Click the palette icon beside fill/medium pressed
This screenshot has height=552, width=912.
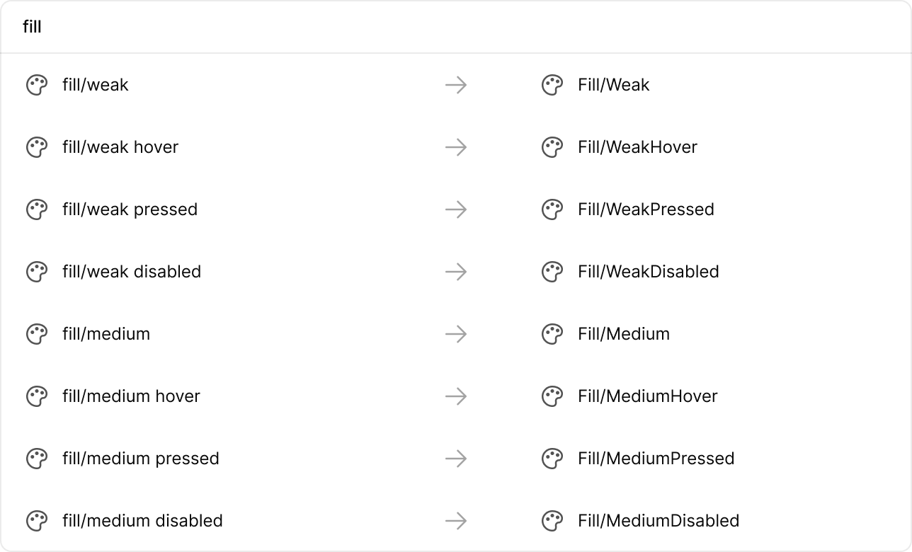click(37, 459)
